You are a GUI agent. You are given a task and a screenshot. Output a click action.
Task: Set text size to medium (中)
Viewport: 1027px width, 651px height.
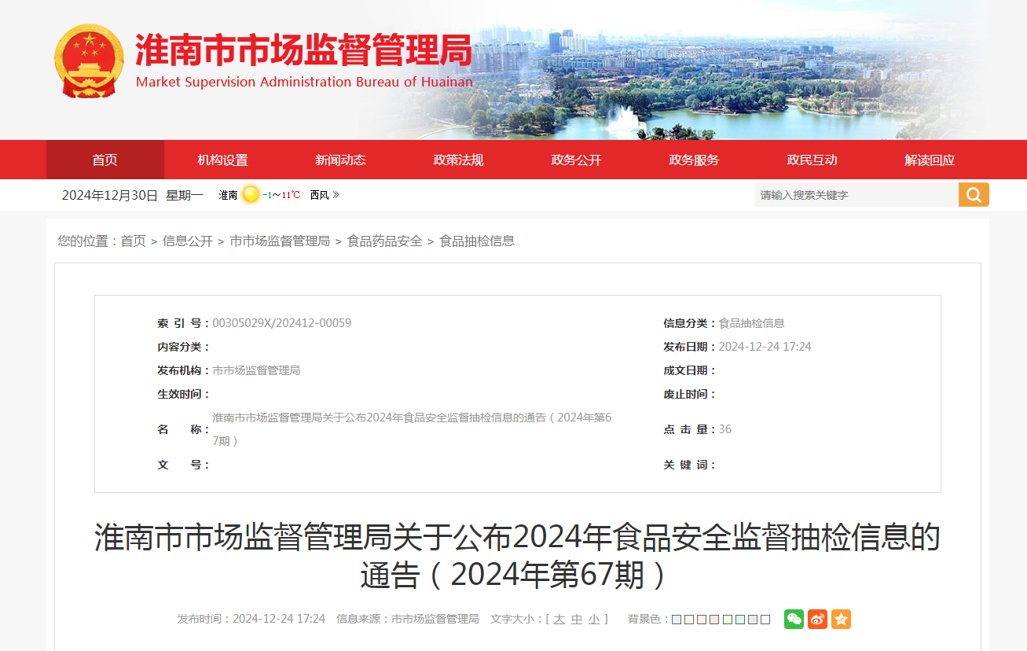(577, 620)
